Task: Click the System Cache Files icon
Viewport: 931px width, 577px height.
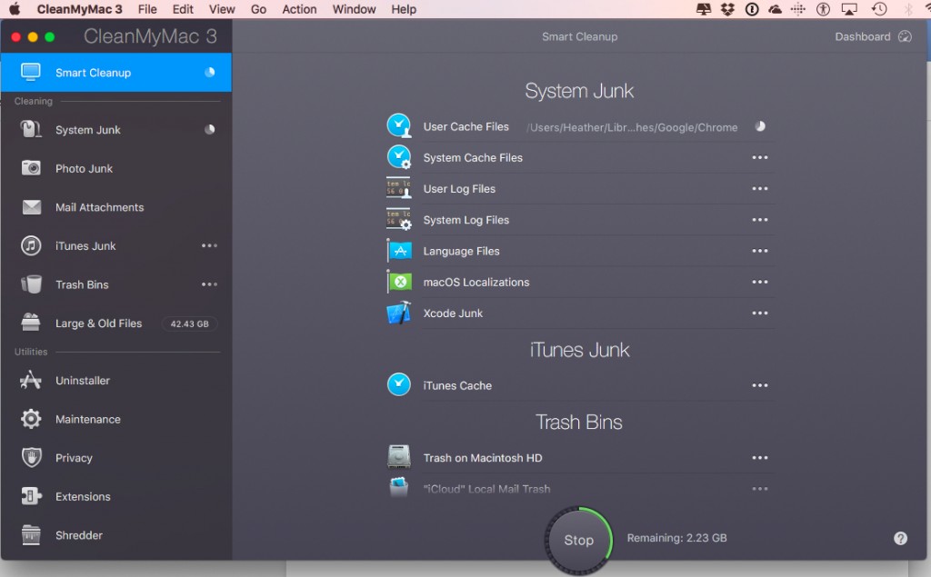Action: tap(399, 156)
